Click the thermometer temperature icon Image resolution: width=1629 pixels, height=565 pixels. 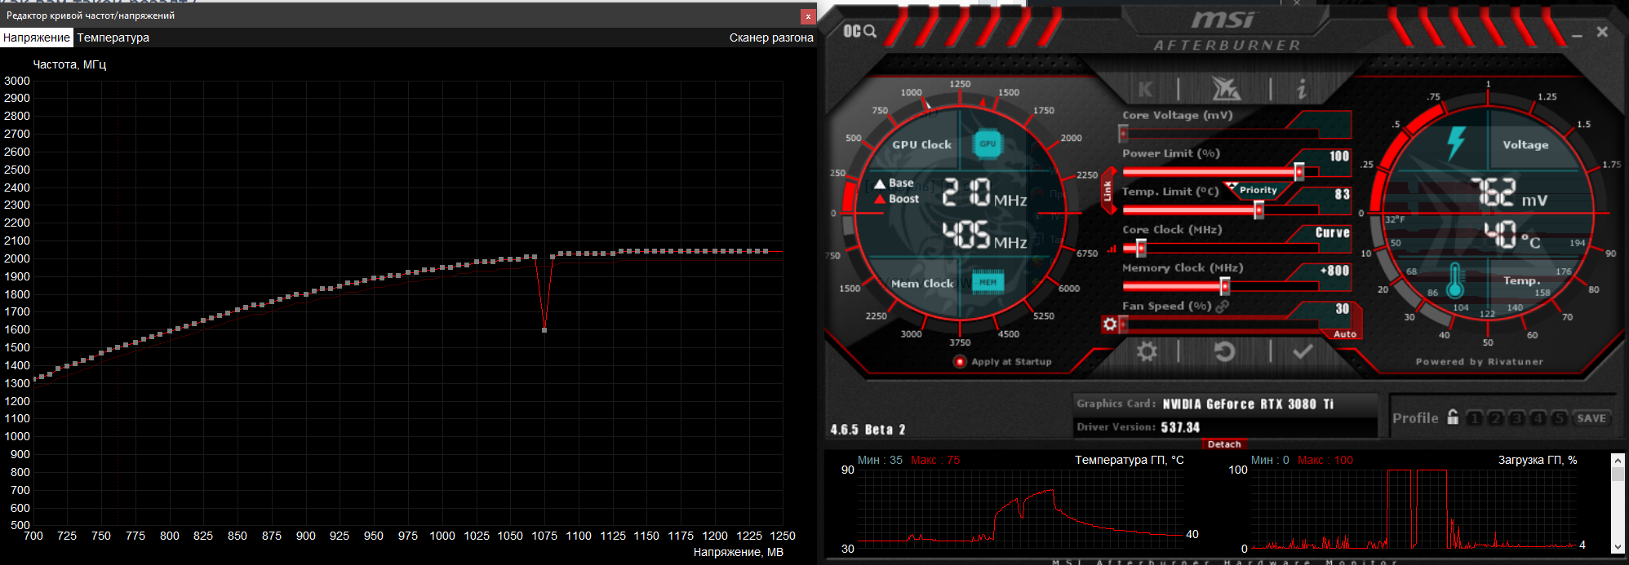1455,280
